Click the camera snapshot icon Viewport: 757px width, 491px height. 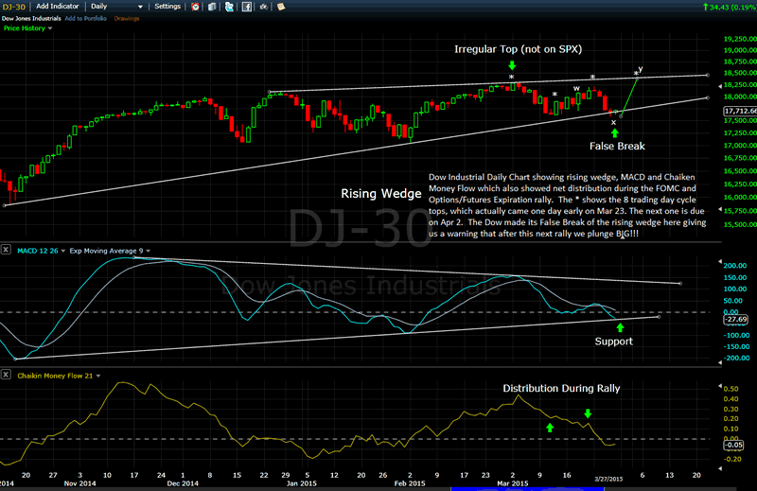(262, 7)
